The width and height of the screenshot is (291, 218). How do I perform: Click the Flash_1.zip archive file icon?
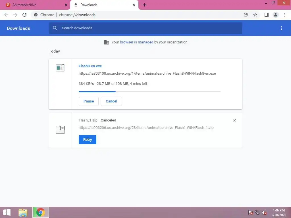coord(60,129)
